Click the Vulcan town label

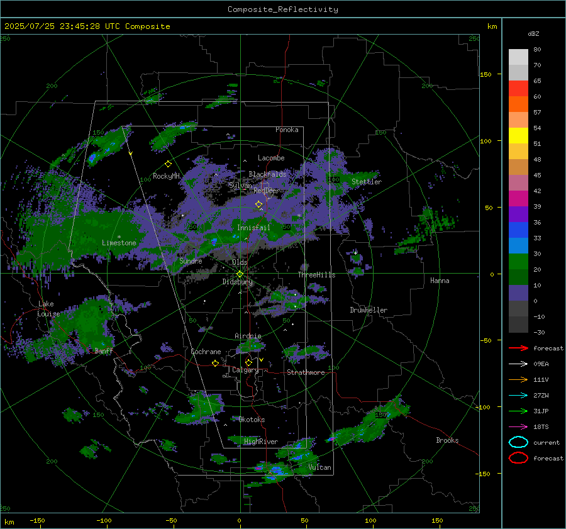pos(319,467)
